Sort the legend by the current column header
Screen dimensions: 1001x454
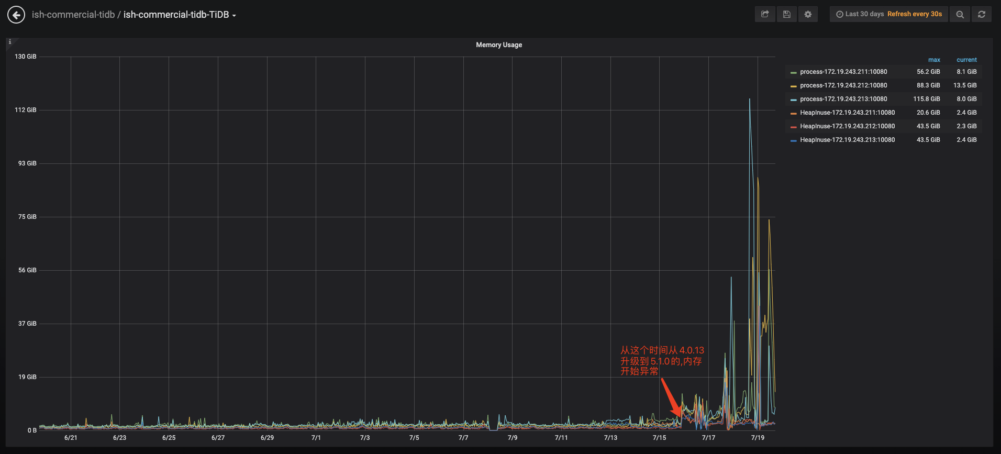(x=966, y=60)
